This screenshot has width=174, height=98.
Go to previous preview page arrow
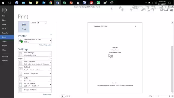pyautogui.click(x=60, y=96)
